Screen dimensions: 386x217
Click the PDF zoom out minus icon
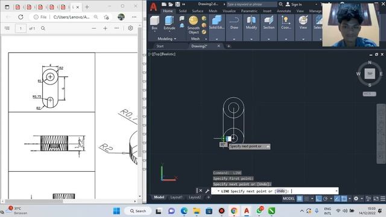point(94,28)
